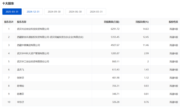Click the 股东名次 column header
Viewport: 182px width, 108px height.
9,22
